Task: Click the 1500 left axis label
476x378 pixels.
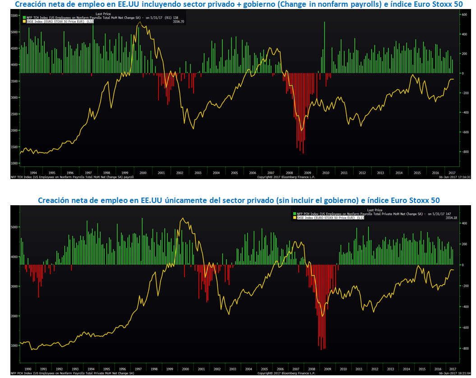Action: pyautogui.click(x=14, y=147)
